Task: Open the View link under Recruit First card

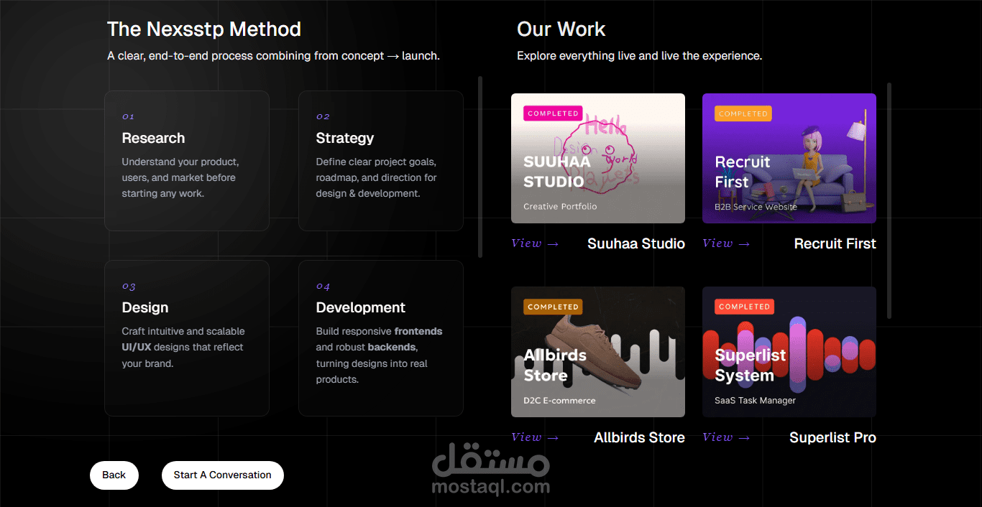Action: click(x=726, y=243)
